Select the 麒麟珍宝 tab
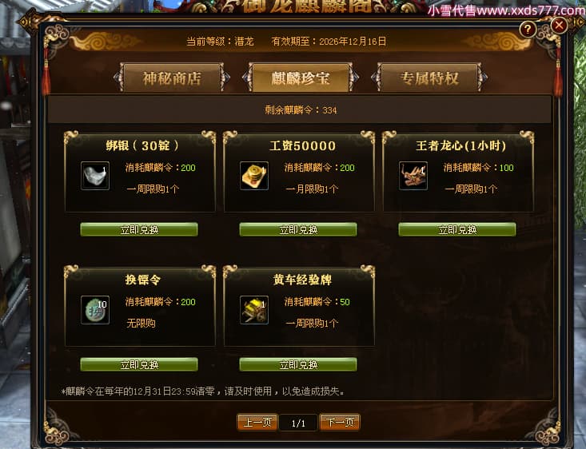Image resolution: width=586 pixels, height=449 pixels. [301, 77]
